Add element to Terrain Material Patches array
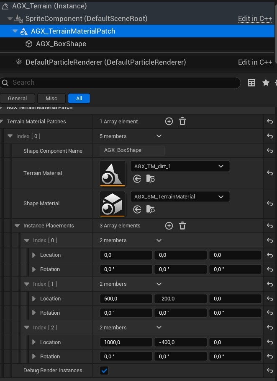The width and height of the screenshot is (277, 381). coord(169,121)
